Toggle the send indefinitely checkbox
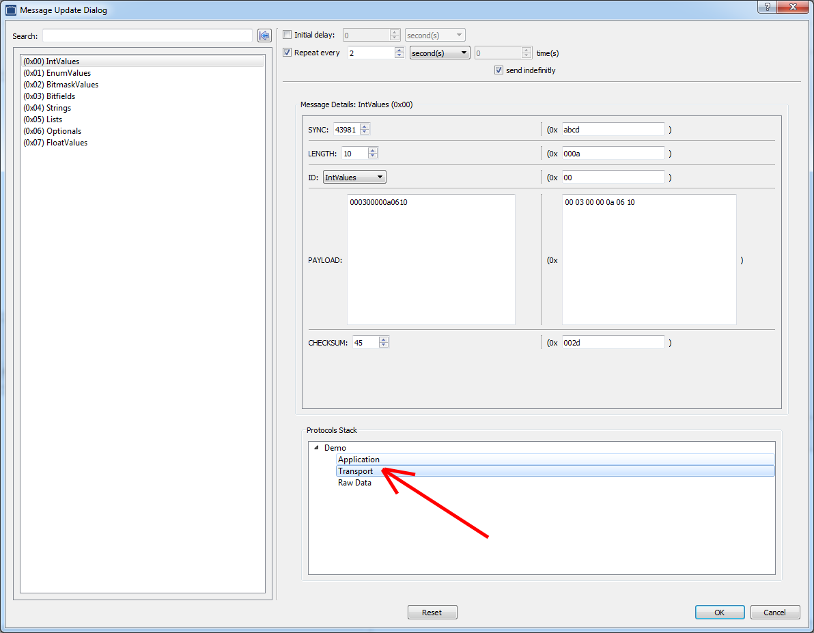The height and width of the screenshot is (633, 814). 499,70
